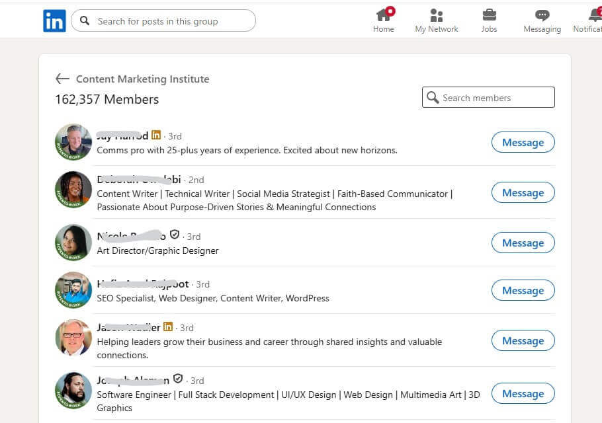Open member name above Art Director headline
602x423 pixels.
(131, 236)
